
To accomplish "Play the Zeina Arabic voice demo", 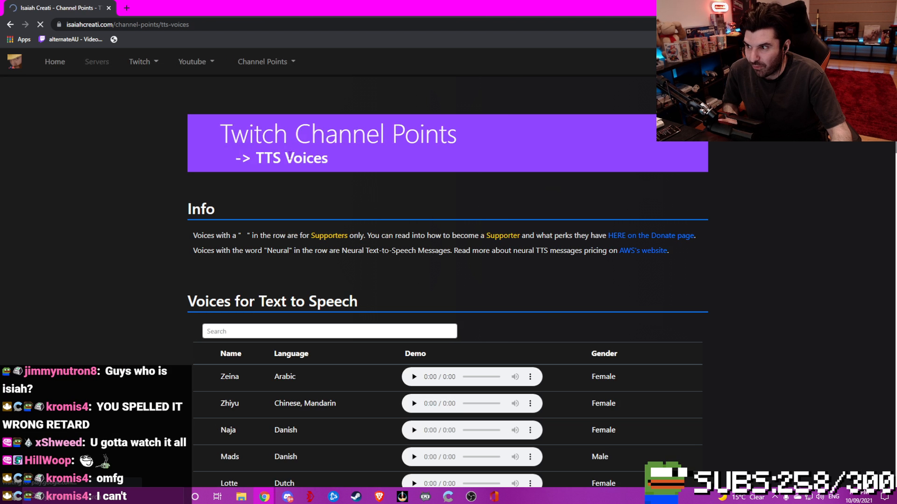I will [x=414, y=377].
